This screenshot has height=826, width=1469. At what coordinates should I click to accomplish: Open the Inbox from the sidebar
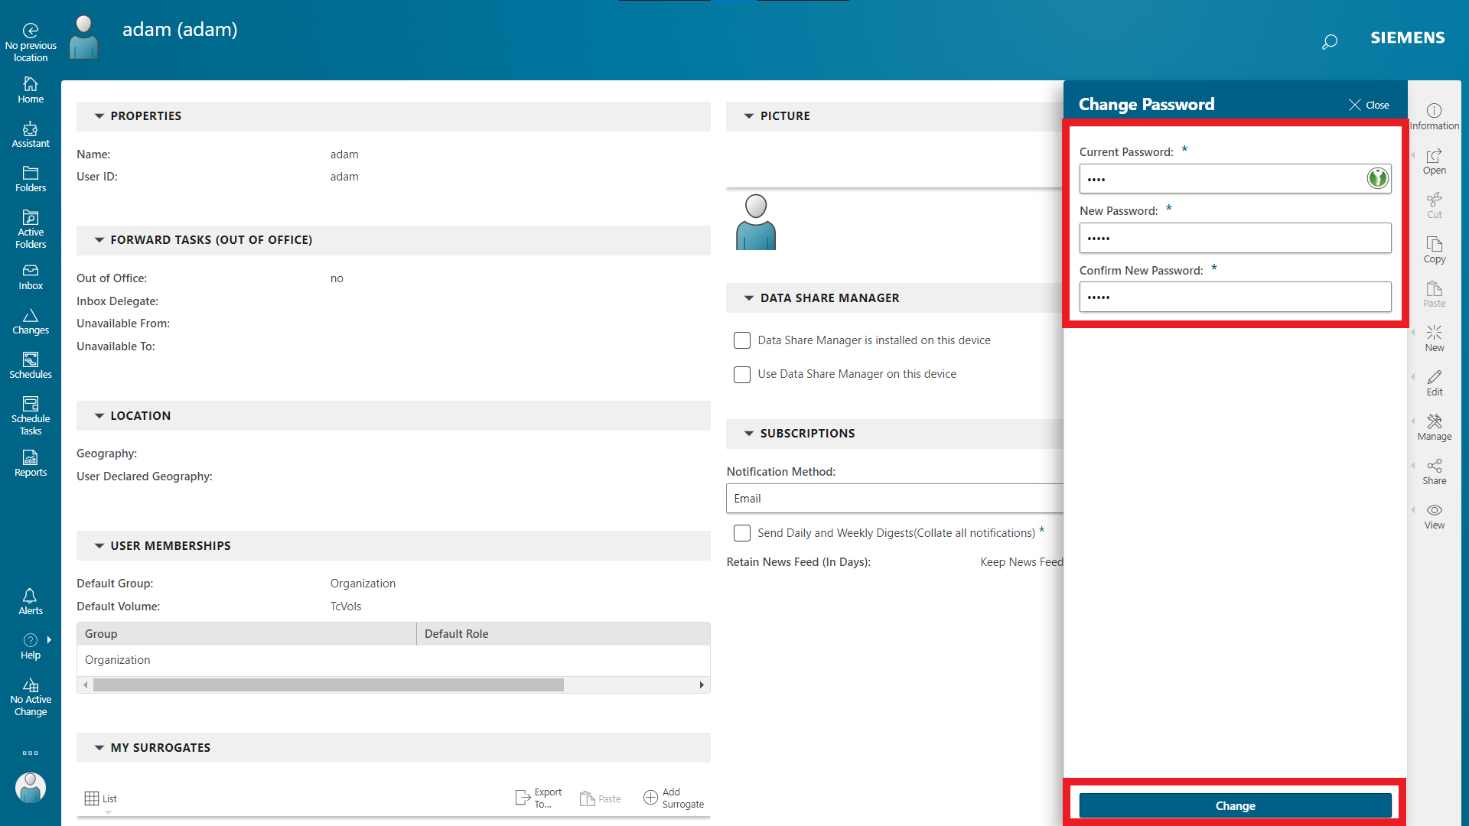pyautogui.click(x=31, y=277)
